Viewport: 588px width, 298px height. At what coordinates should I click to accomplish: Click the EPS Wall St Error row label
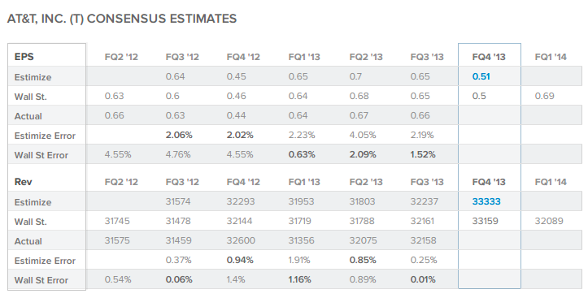(41, 155)
